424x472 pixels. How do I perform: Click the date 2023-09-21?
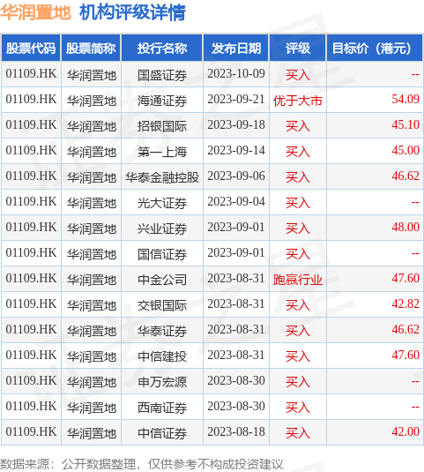point(236,100)
